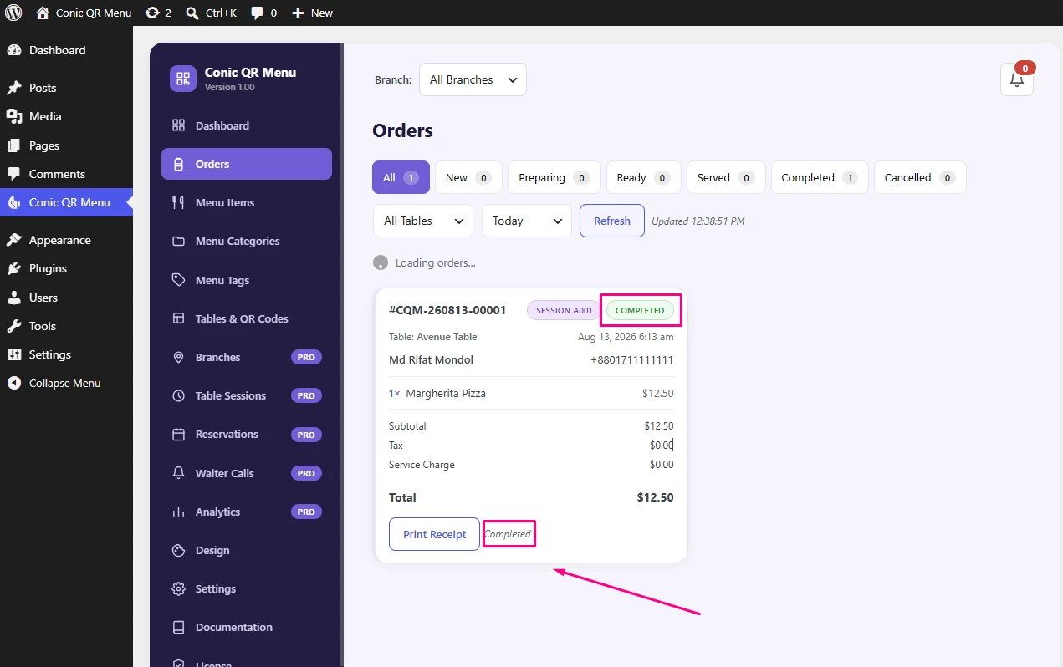Filter orders by Served status
The height and width of the screenshot is (667, 1063).
tap(726, 177)
